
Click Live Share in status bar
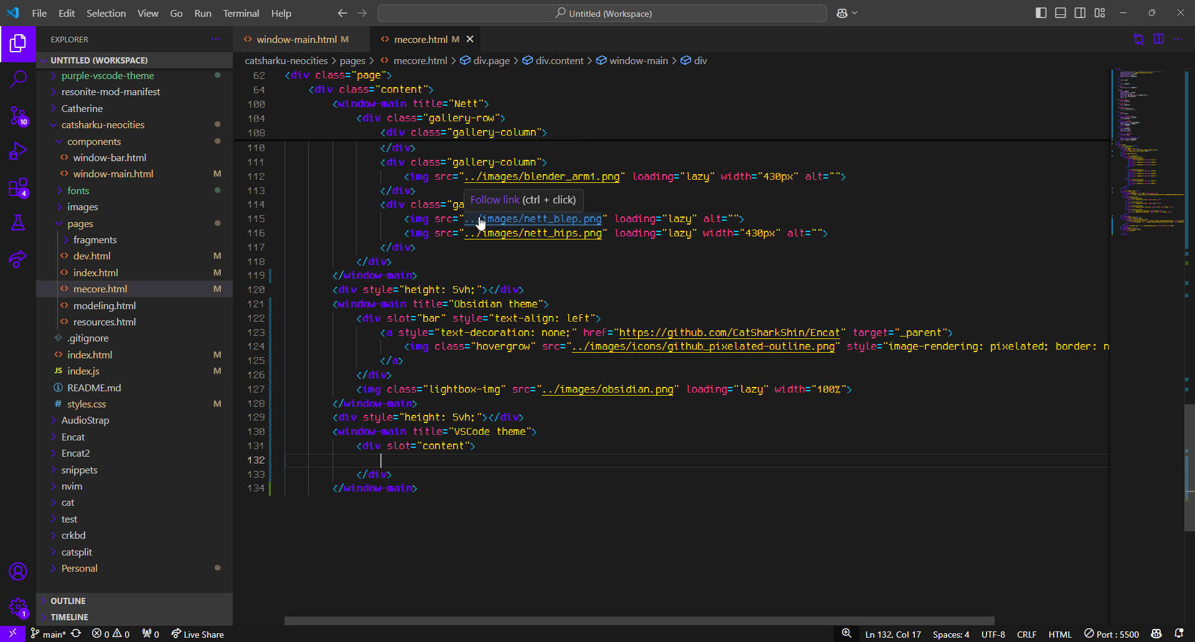197,634
